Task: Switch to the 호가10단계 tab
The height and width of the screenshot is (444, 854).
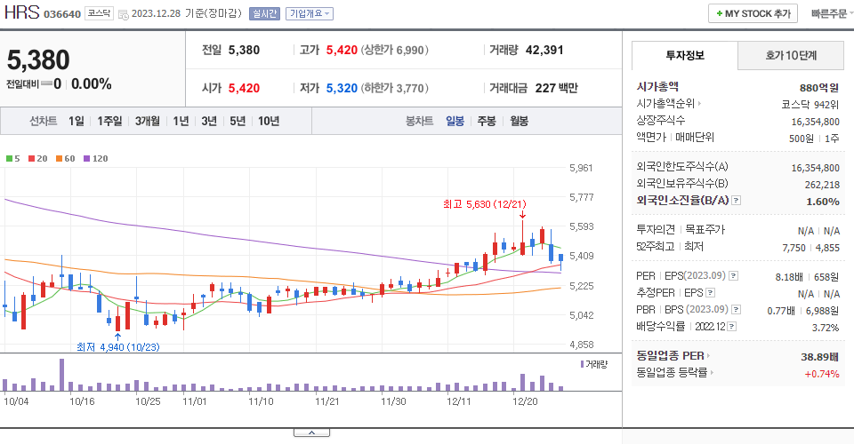Action: (x=791, y=55)
